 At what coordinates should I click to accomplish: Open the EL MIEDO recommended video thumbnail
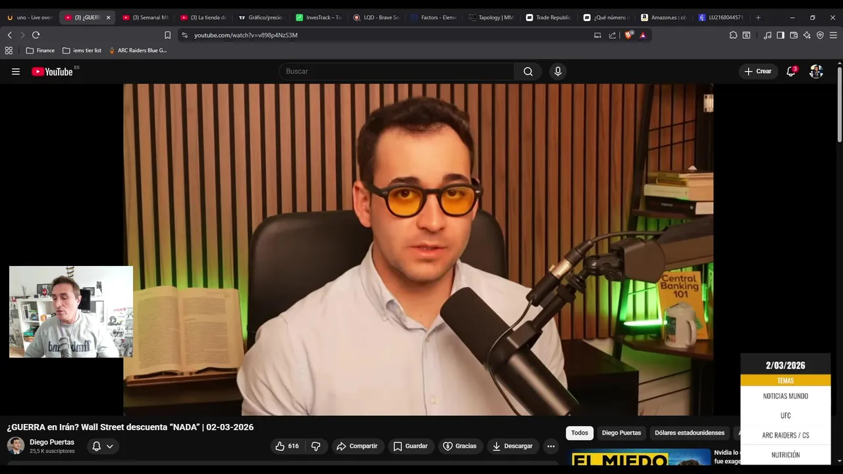[x=639, y=458]
